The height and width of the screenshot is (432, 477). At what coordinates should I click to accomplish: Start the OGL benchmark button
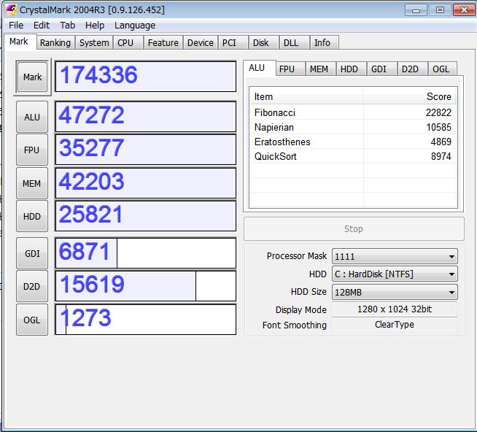(x=32, y=320)
